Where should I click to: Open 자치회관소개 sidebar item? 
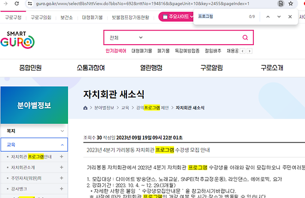23,168
